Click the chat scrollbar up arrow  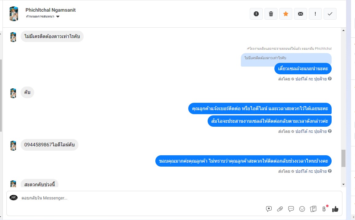[x=343, y=30]
